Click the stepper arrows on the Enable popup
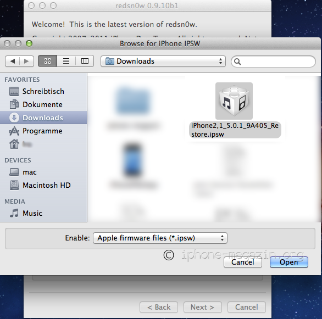Image resolution: width=322 pixels, height=319 pixels. click(222, 238)
